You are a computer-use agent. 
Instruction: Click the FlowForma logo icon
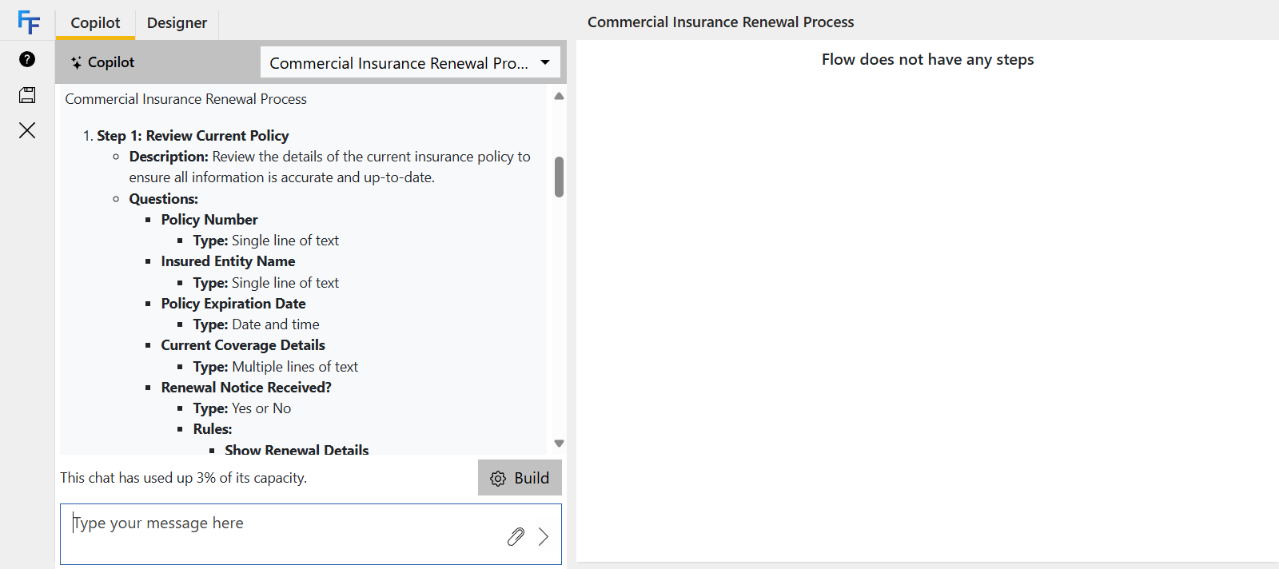pyautogui.click(x=28, y=22)
